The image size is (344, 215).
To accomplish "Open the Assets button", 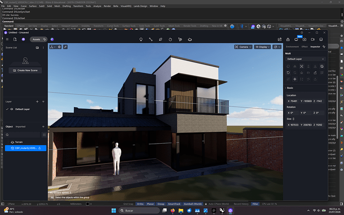I will (x=38, y=39).
